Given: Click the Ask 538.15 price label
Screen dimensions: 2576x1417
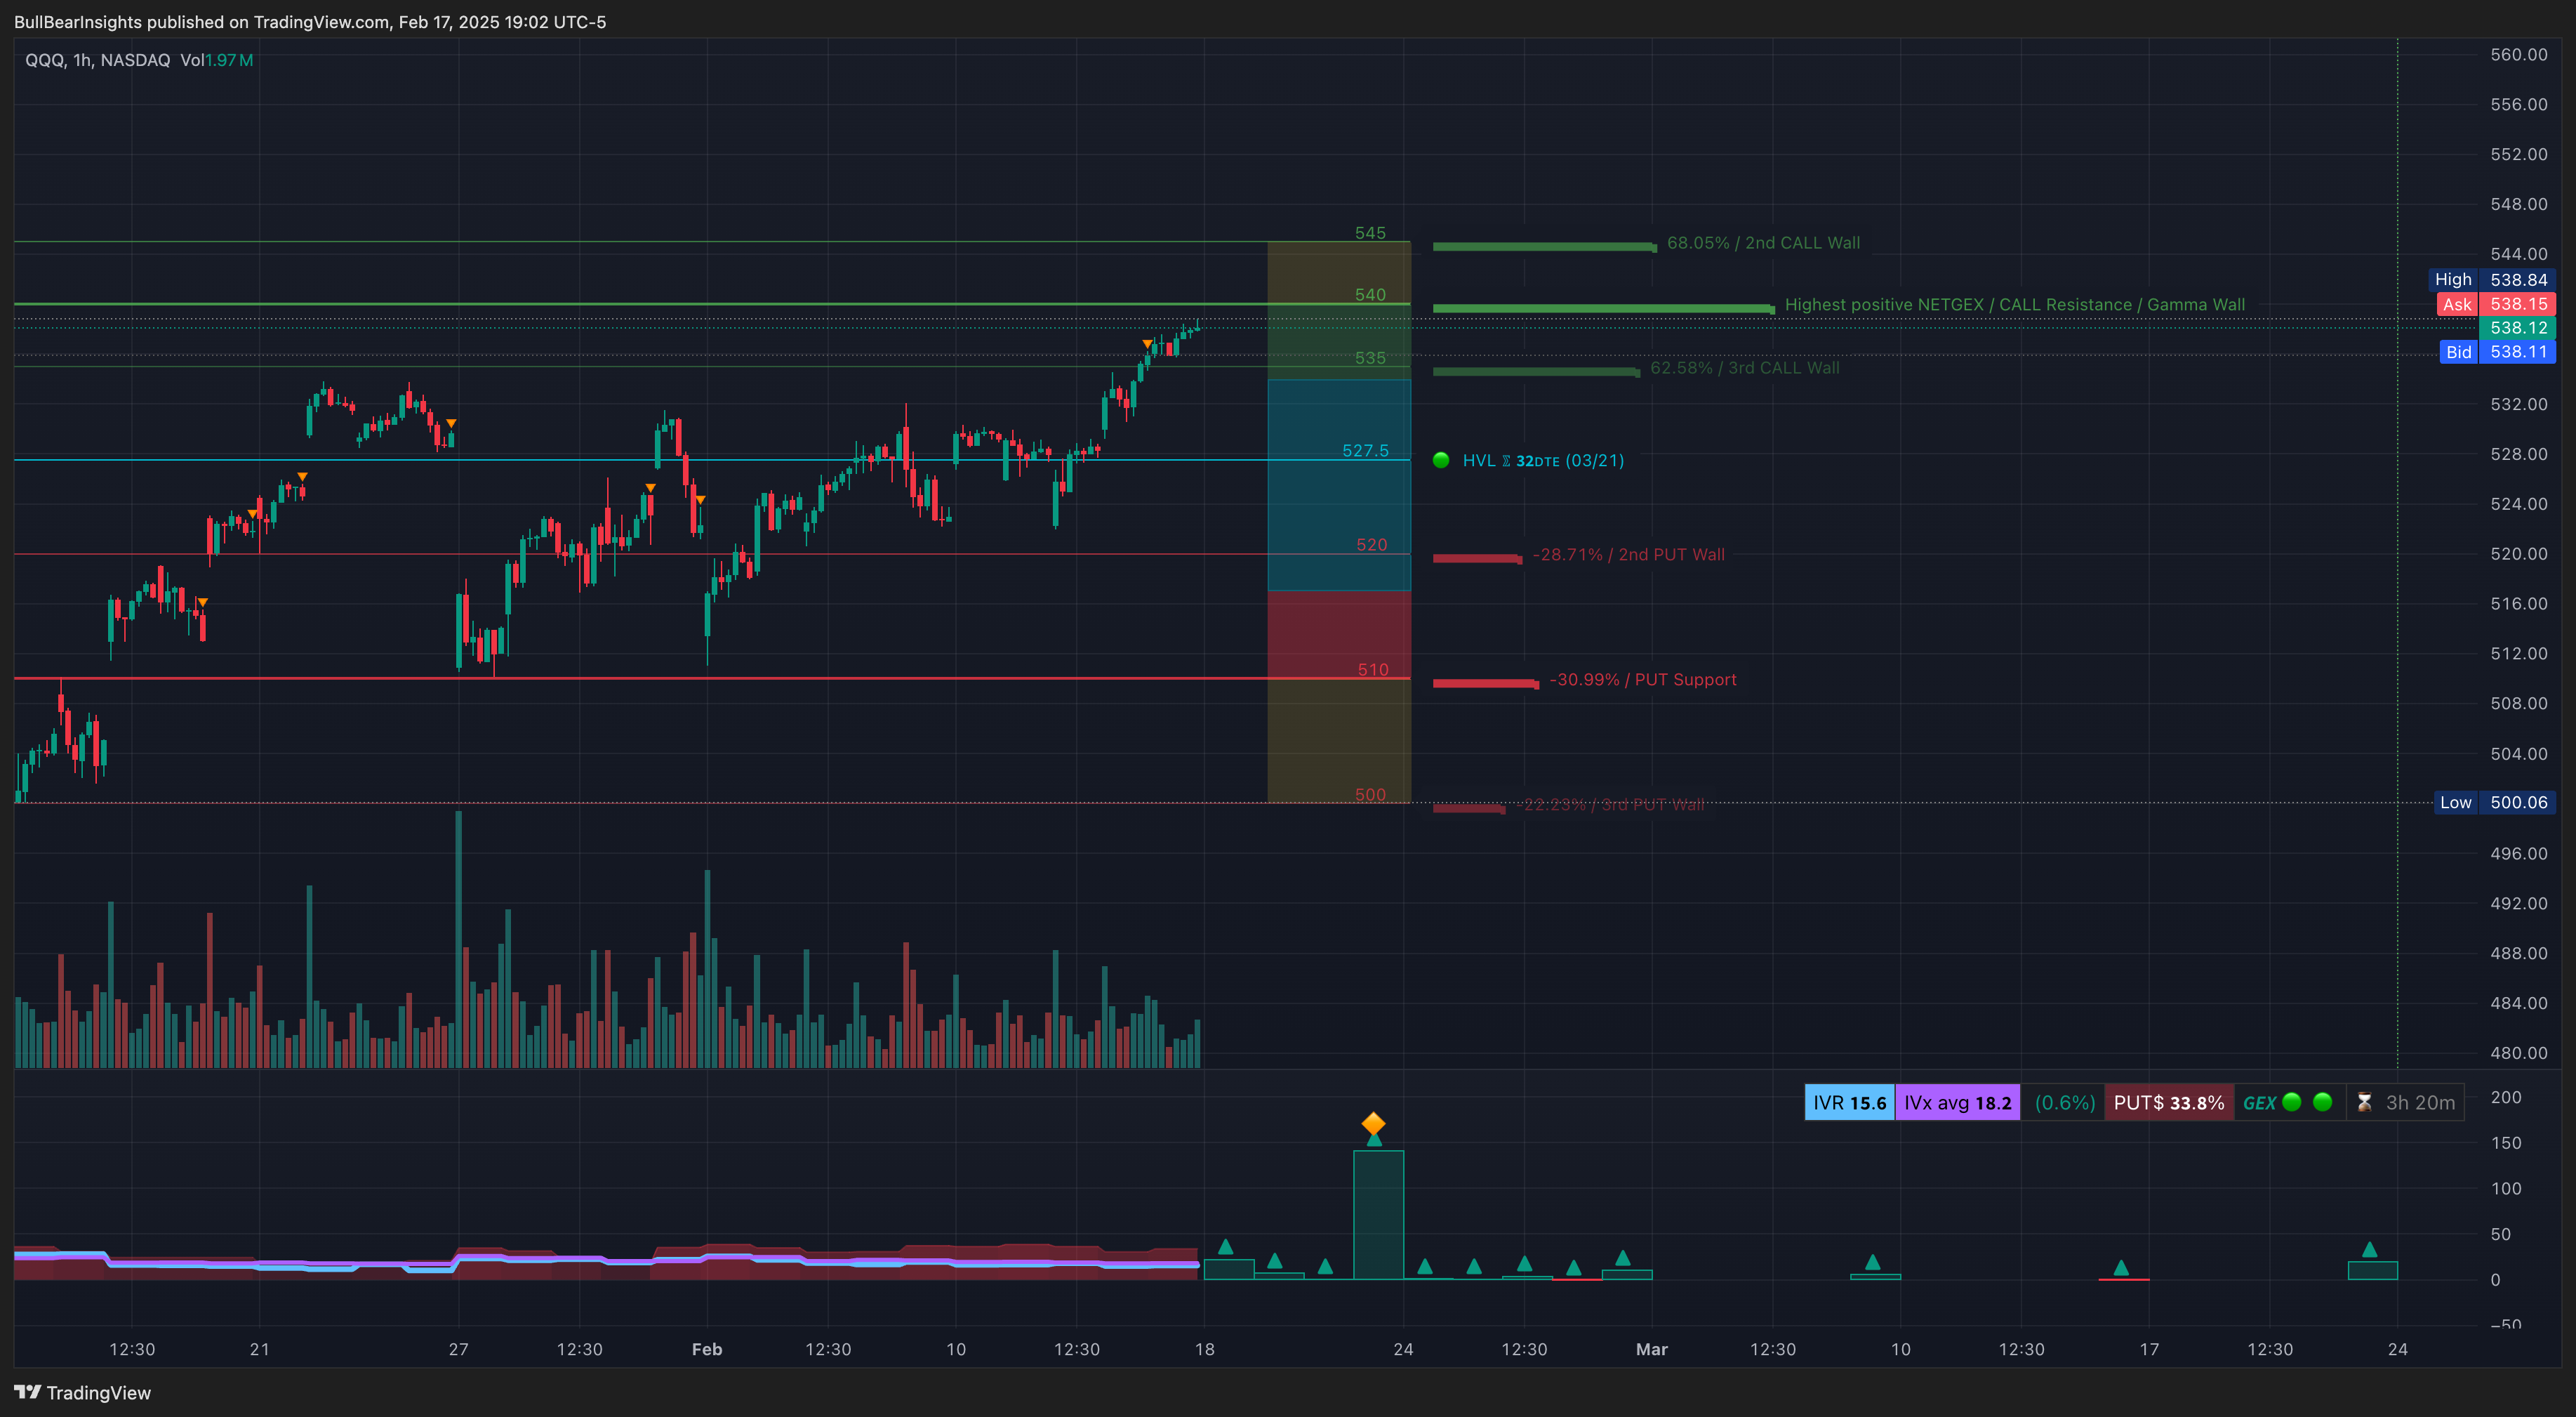Looking at the screenshot, I should (x=2496, y=303).
